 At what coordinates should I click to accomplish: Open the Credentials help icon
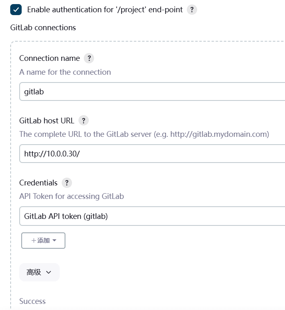click(x=67, y=183)
